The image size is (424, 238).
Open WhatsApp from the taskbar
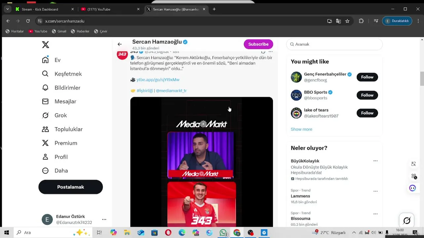[223, 233]
